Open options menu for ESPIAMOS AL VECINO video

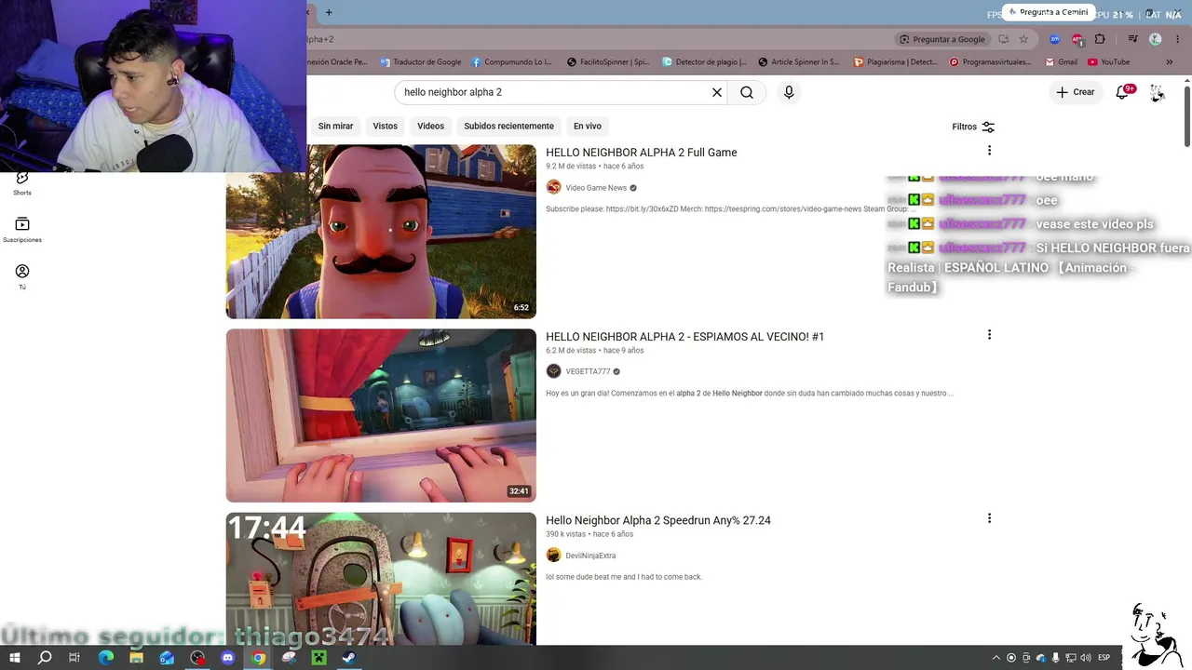tap(989, 335)
